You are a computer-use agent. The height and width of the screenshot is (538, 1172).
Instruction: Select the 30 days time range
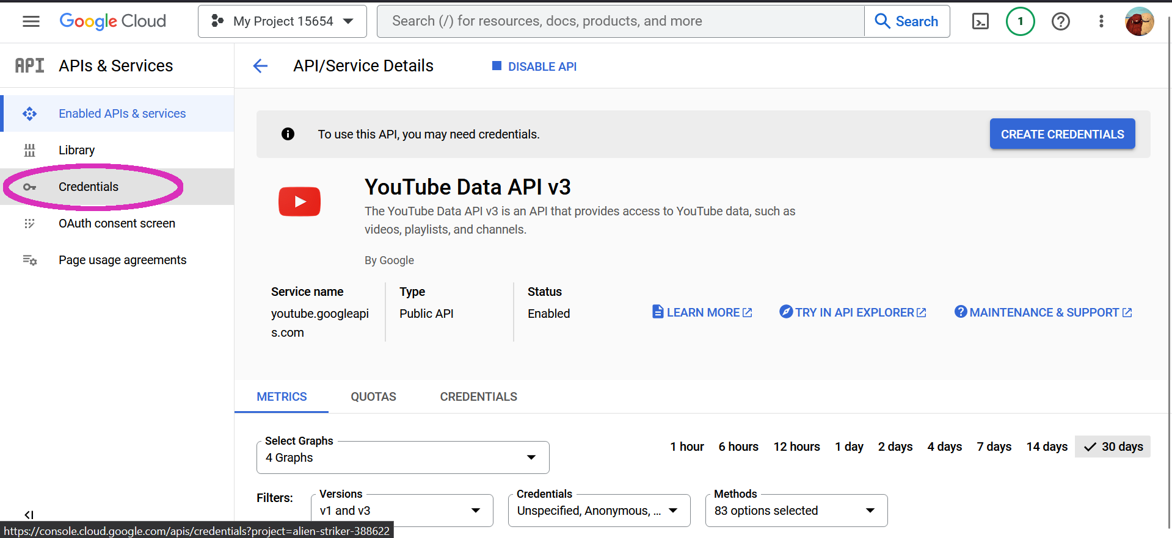[x=1113, y=447]
